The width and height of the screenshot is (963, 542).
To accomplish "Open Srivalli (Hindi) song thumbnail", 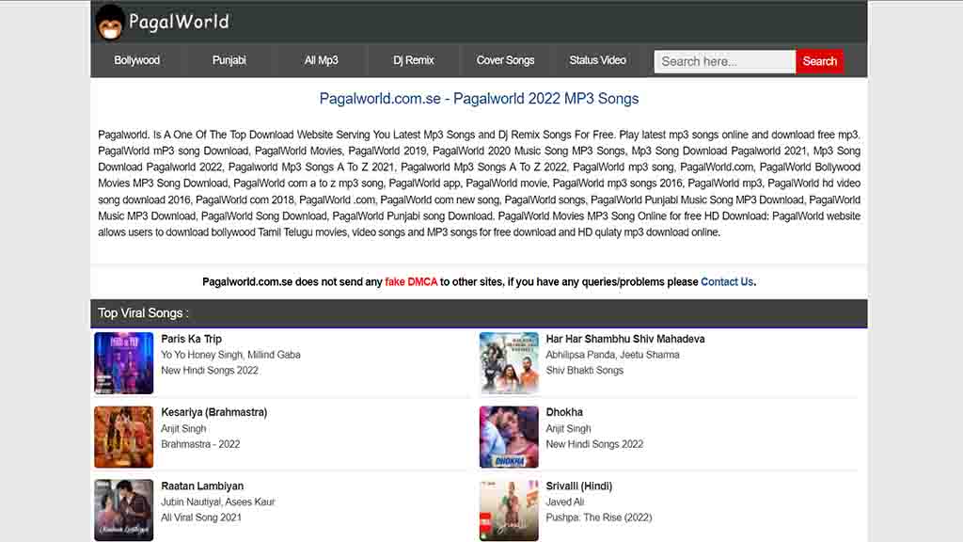I will (x=509, y=510).
